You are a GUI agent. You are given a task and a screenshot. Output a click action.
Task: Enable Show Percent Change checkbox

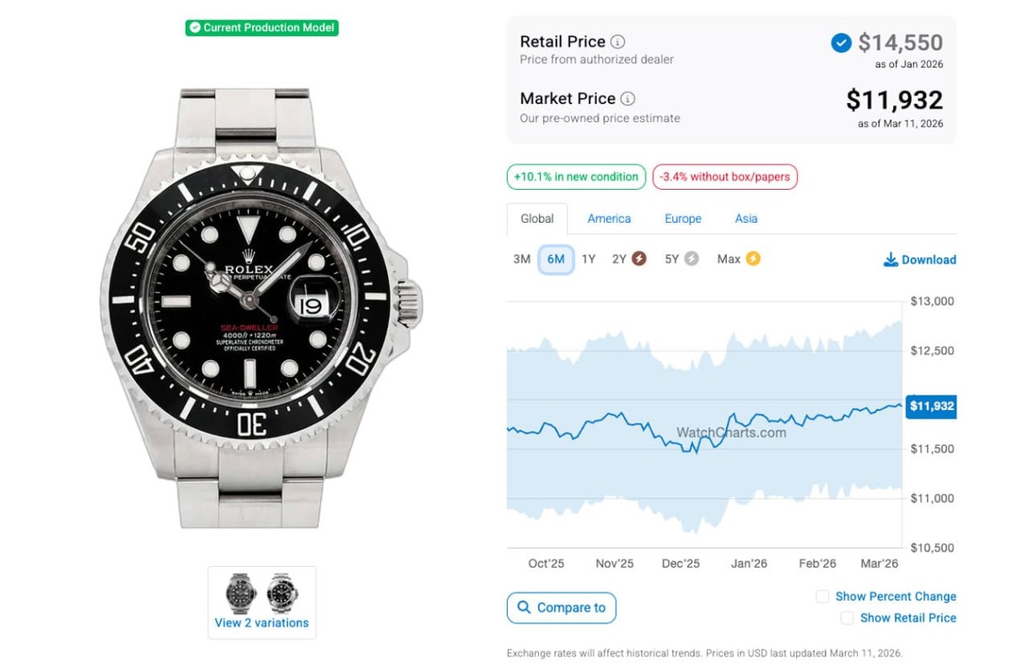(x=822, y=596)
